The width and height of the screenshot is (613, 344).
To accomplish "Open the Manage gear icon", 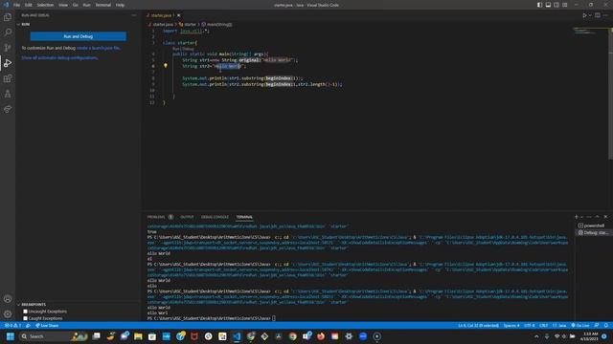I will pyautogui.click(x=8, y=314).
